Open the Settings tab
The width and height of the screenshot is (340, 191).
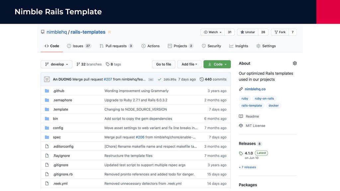pos(266,46)
